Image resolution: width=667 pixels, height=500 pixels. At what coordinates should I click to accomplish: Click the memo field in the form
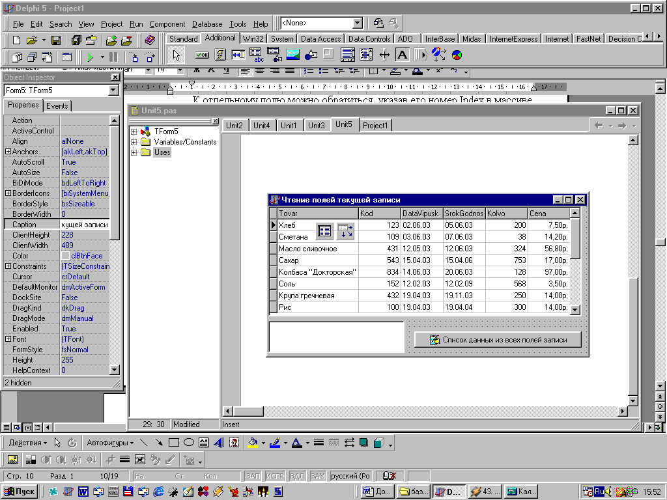(x=337, y=337)
